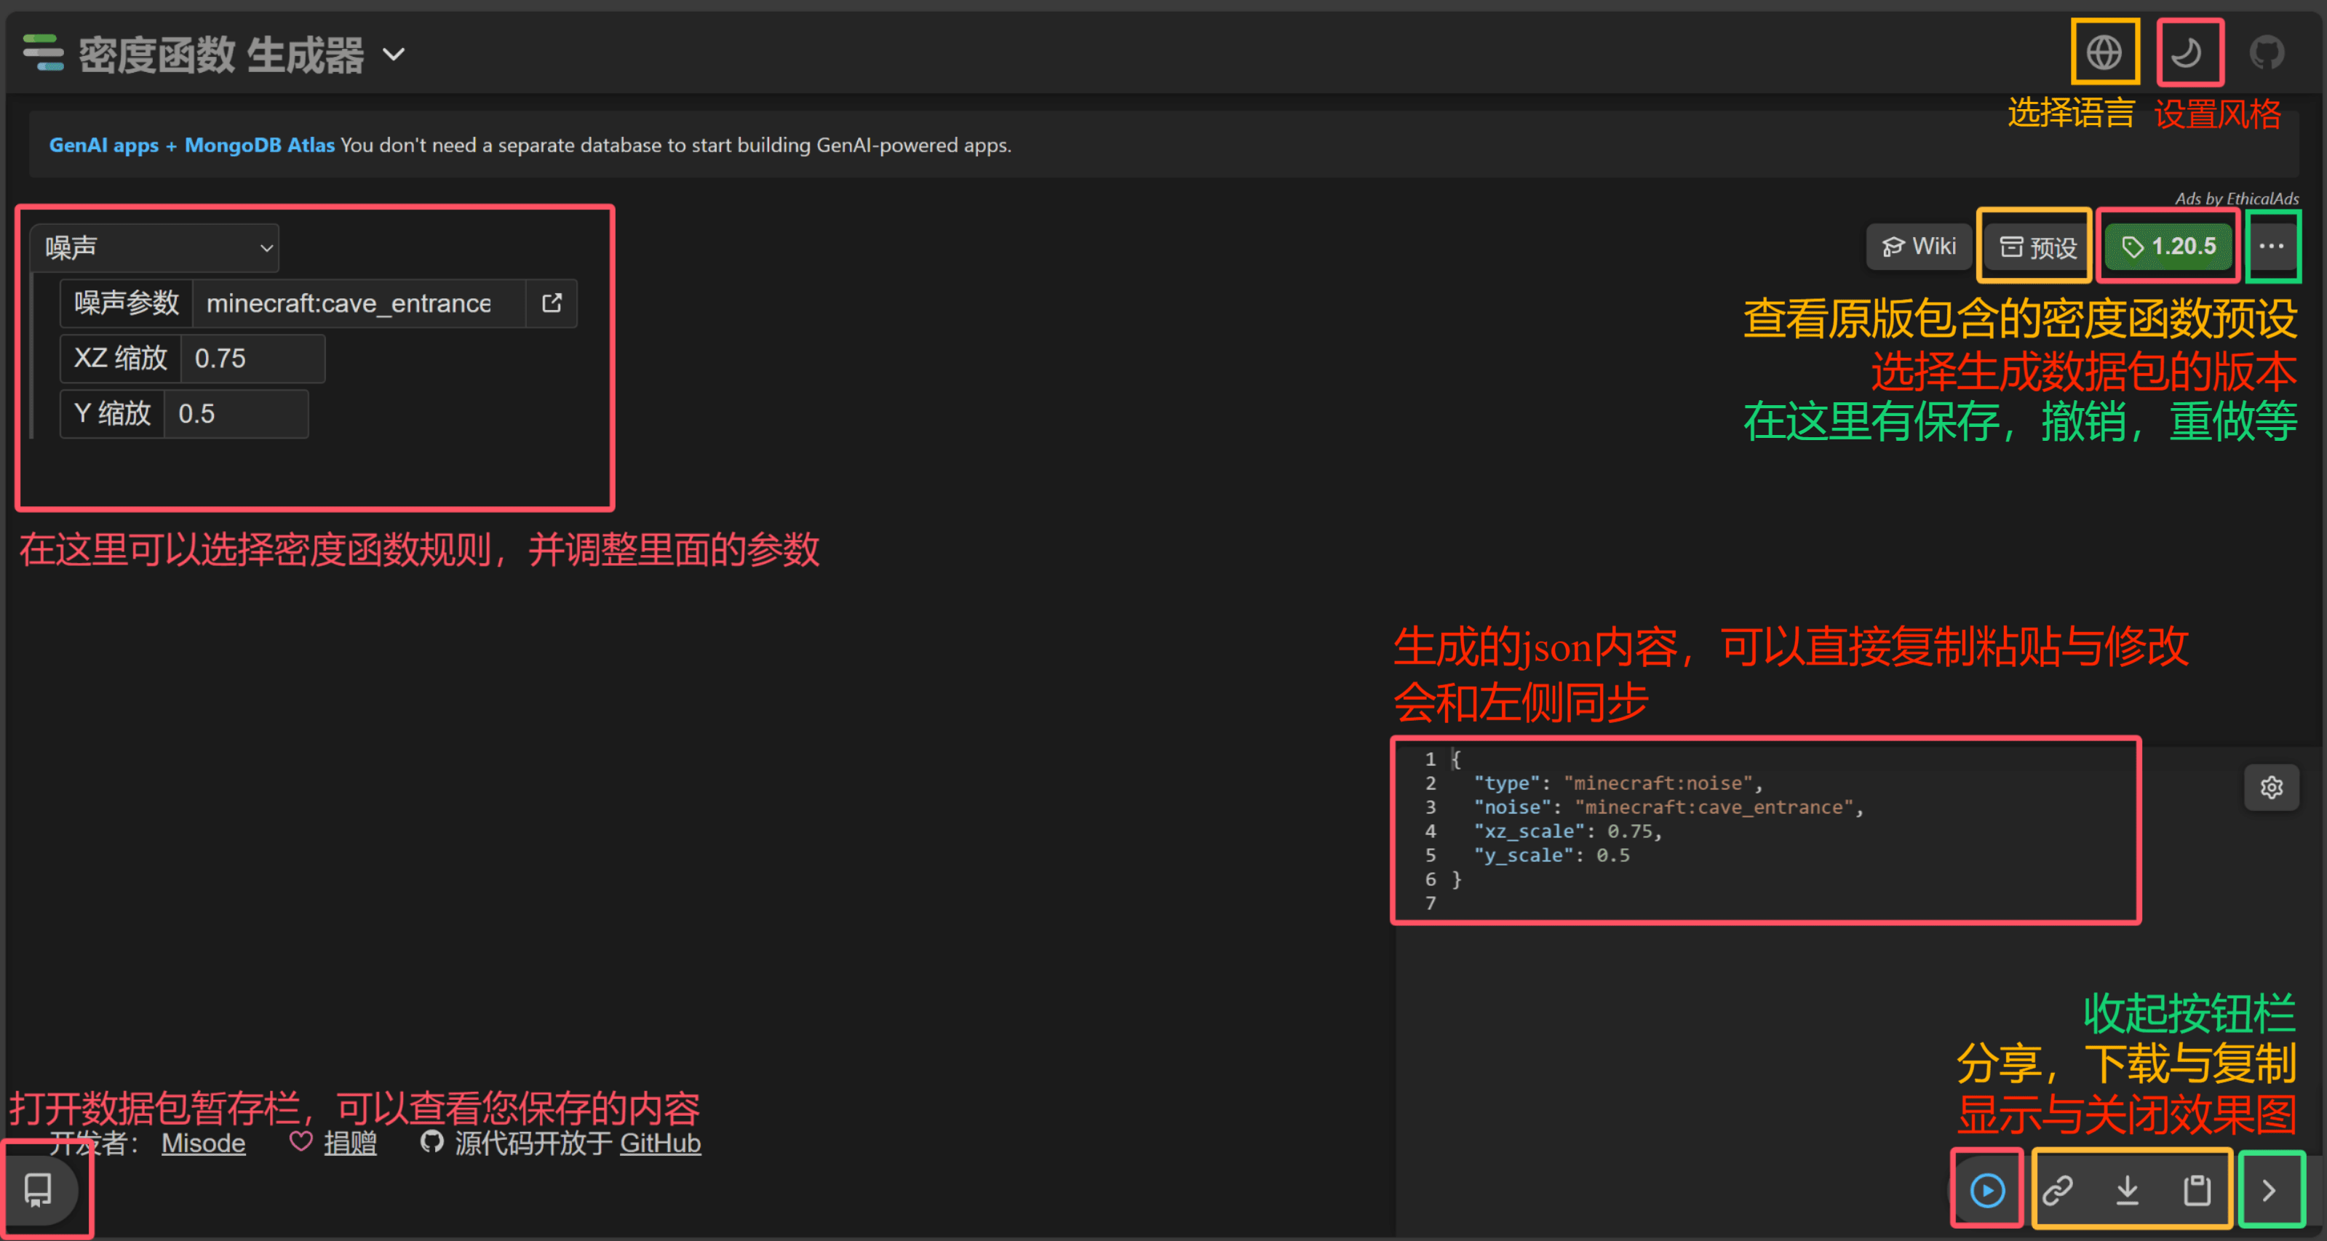Screen dimensions: 2327x1241
Task: Click the 捐赠 donate link
Action: coord(351,1144)
